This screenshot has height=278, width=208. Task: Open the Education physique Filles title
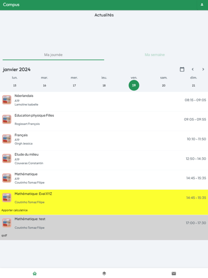point(34,115)
